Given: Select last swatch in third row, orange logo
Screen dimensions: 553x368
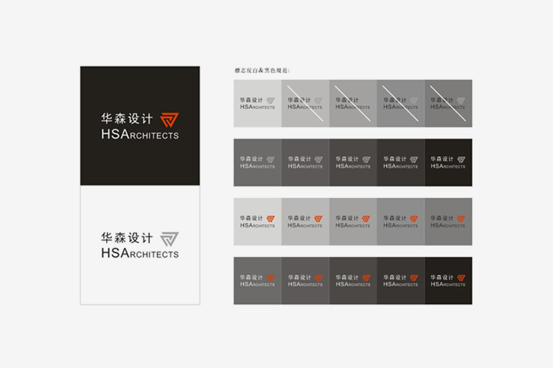Looking at the screenshot, I should (x=448, y=222).
